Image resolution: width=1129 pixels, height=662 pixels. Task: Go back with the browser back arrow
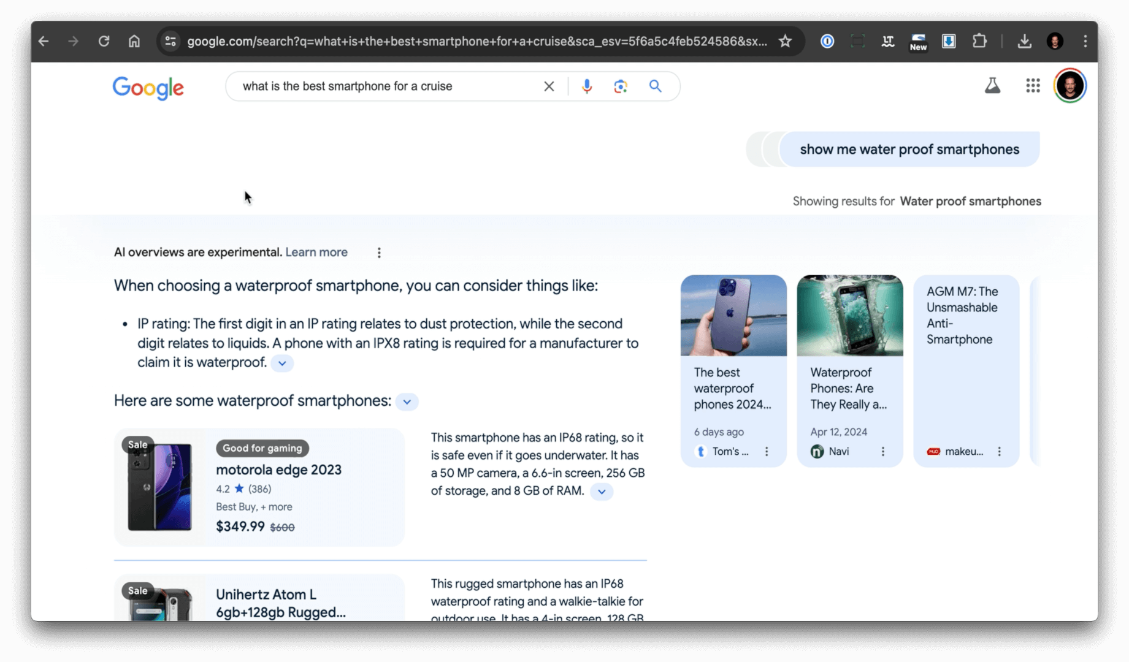coord(44,41)
